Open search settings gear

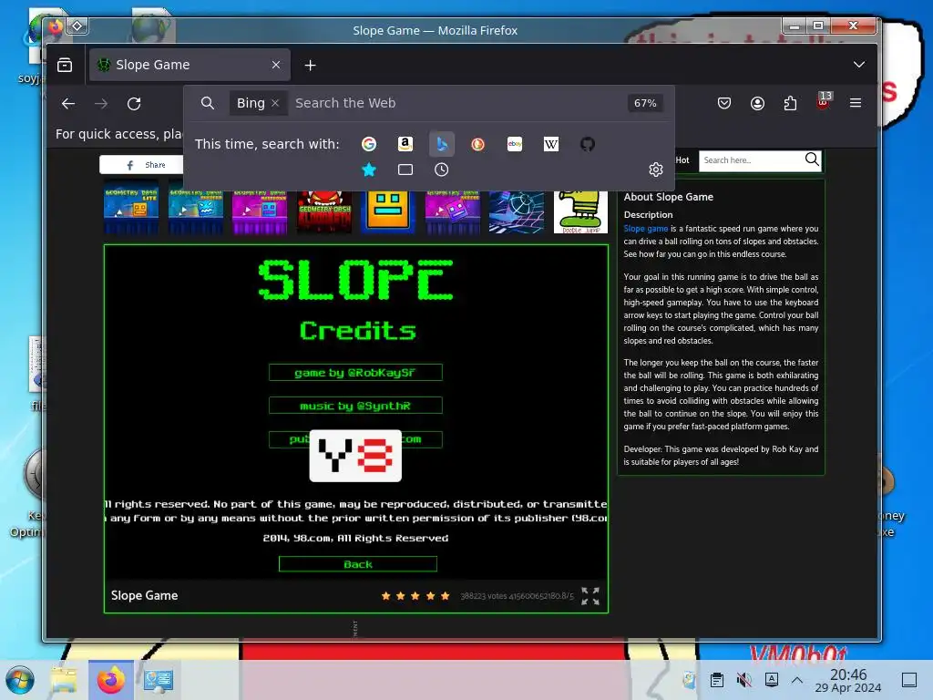pyautogui.click(x=656, y=170)
